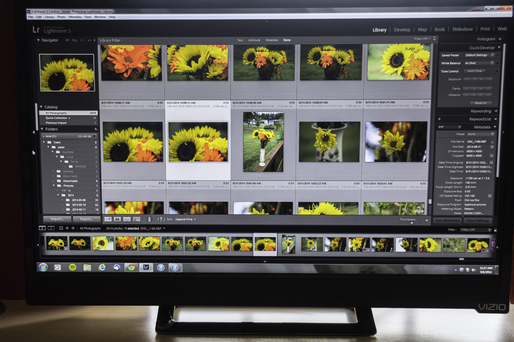
Task: Click the sort direction icon
Action: pyautogui.click(x=161, y=219)
